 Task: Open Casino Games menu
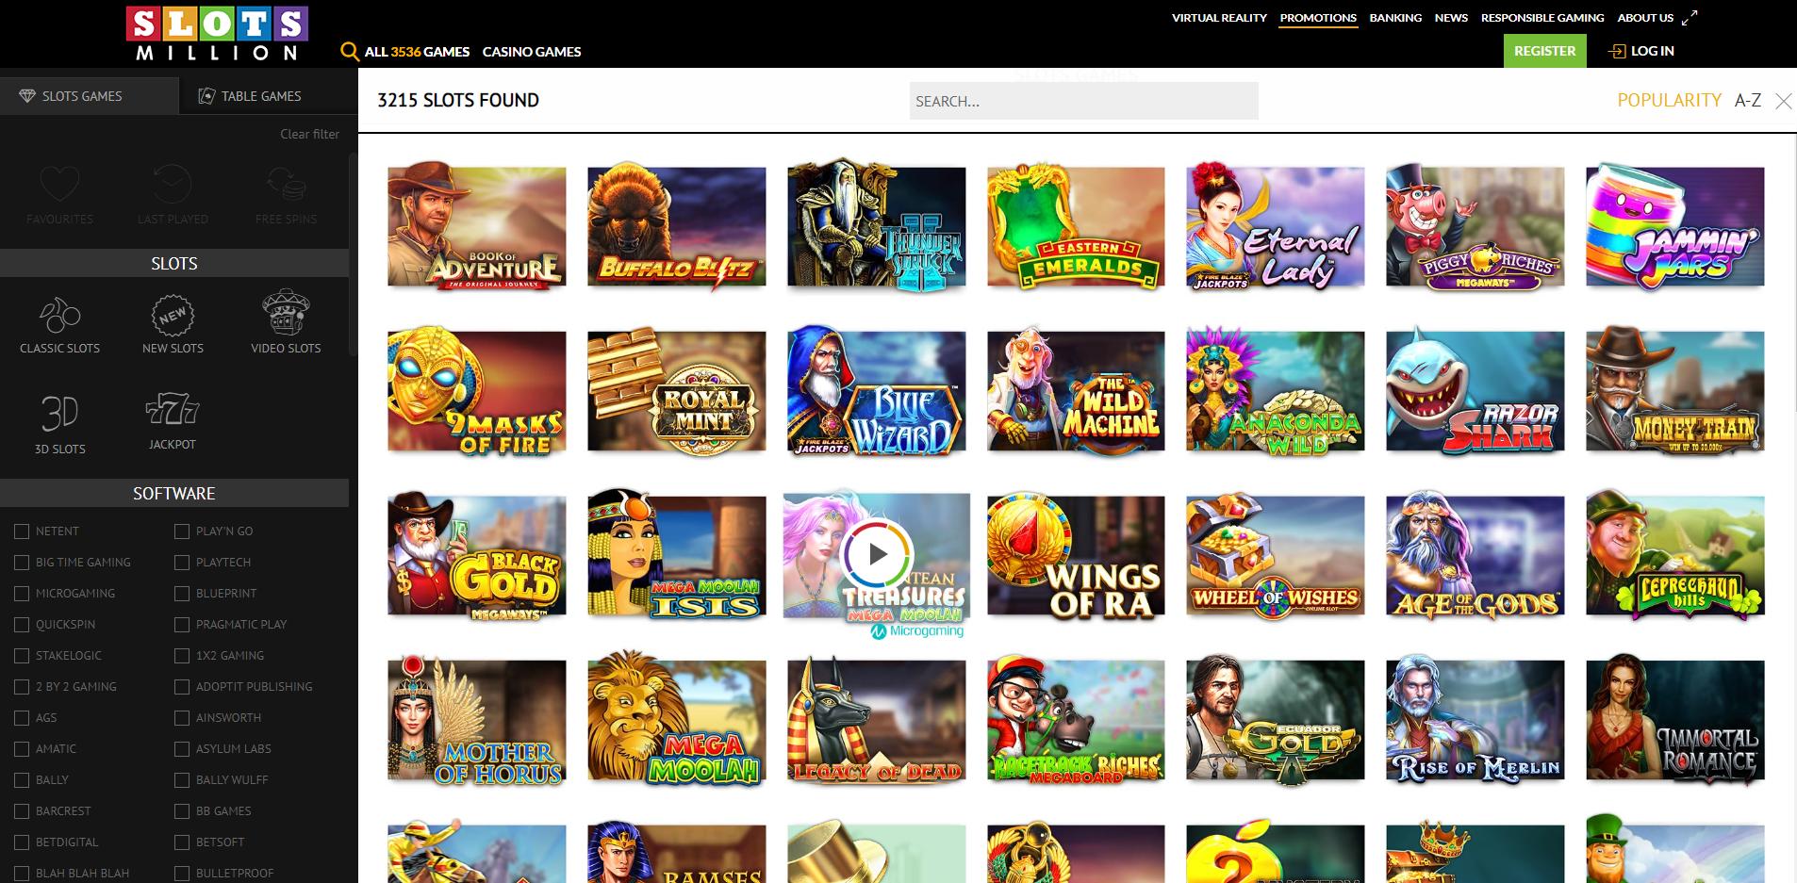click(x=532, y=52)
